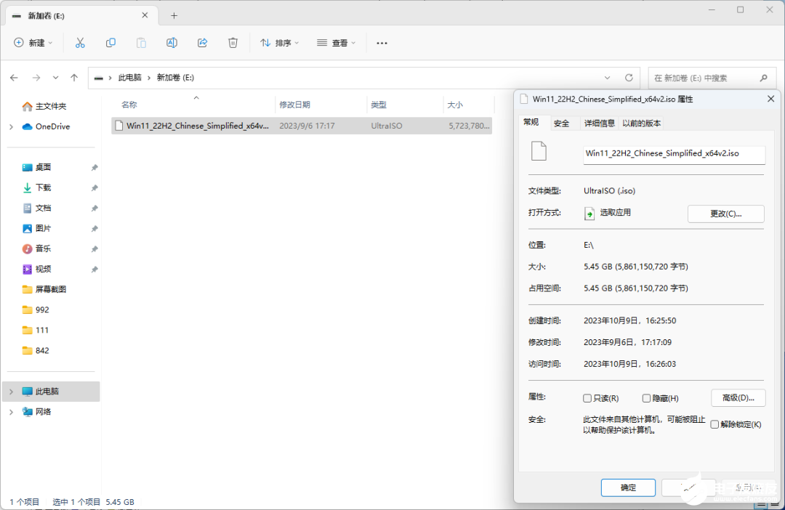Click the Delete trash icon
This screenshot has width=785, height=510.
233,43
